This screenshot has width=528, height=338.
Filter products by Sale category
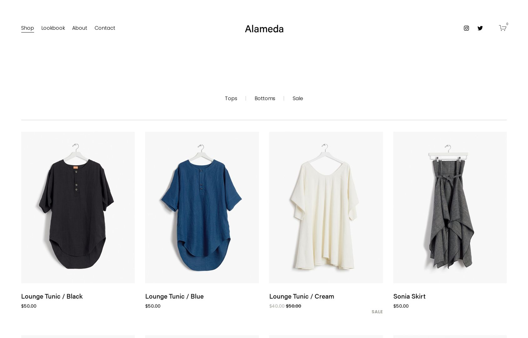point(298,98)
